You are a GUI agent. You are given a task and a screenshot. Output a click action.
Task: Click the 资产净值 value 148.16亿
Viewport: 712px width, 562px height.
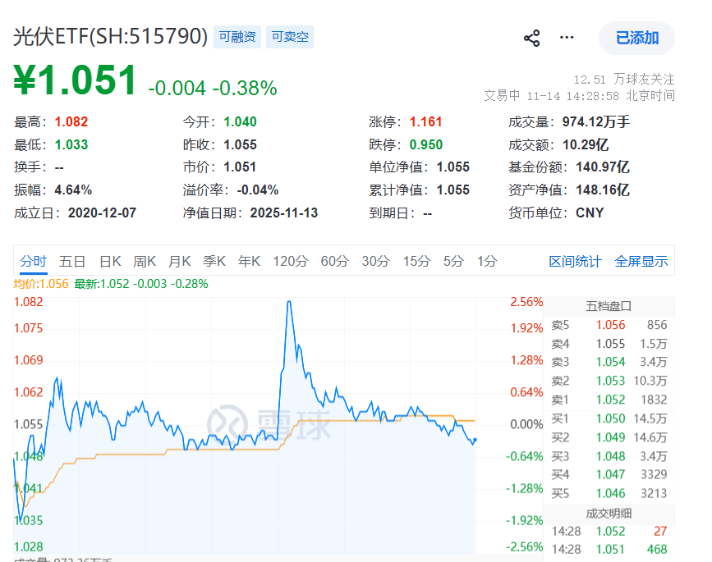click(603, 190)
